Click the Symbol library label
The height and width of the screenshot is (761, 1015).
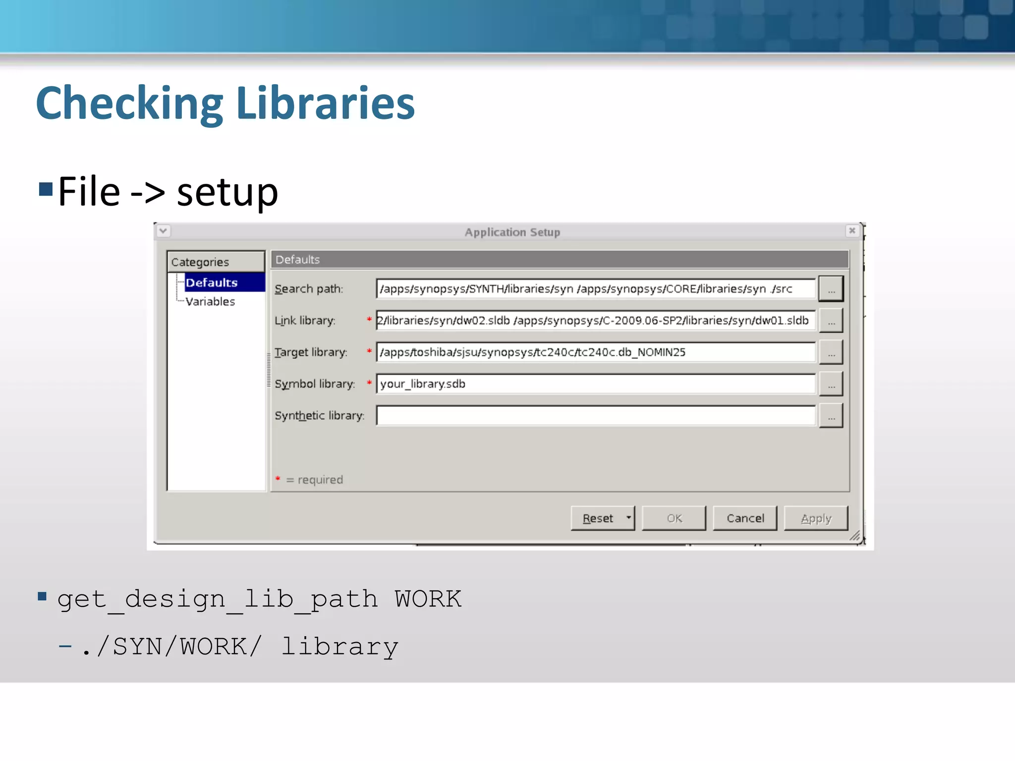pos(315,384)
